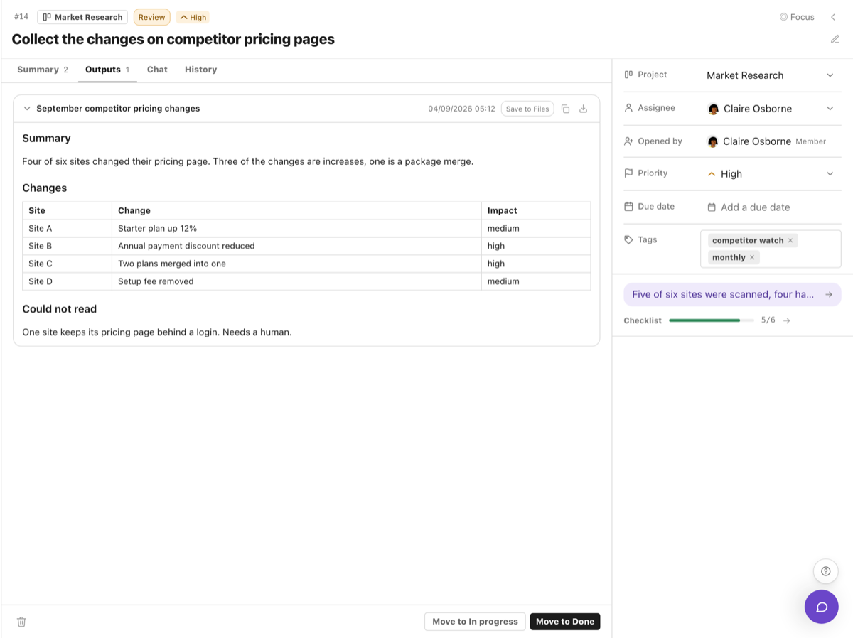The height and width of the screenshot is (638, 853).
Task: Click 'Two plans merged into one' cell
Action: pyautogui.click(x=296, y=264)
